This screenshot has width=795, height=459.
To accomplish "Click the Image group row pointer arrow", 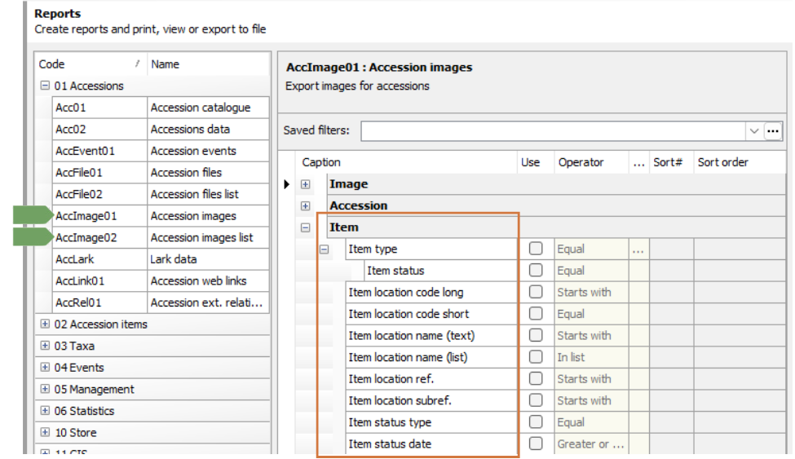I will point(286,184).
